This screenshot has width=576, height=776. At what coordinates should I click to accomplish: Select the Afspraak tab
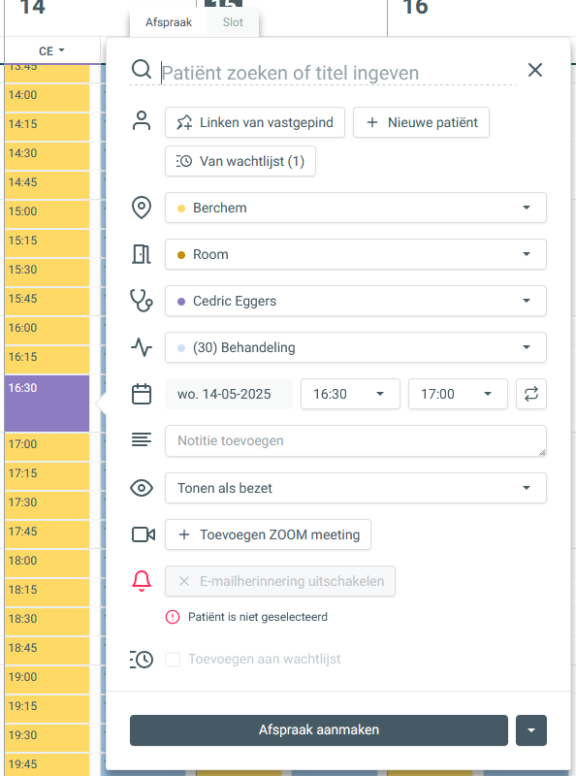click(169, 22)
